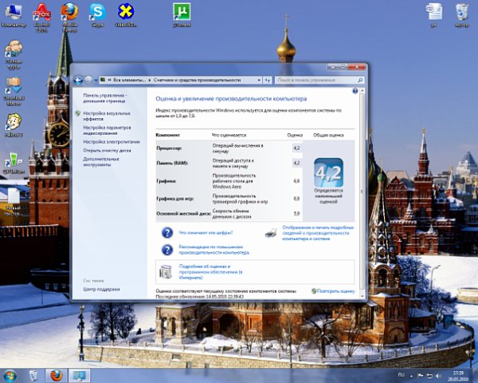Click the 'Все элементы' breadcrumb item
This screenshot has height=383, width=478.
coord(129,80)
